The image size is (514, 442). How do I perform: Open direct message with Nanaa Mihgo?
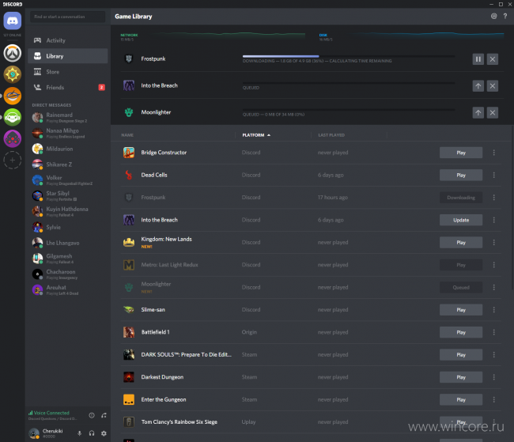tap(68, 133)
